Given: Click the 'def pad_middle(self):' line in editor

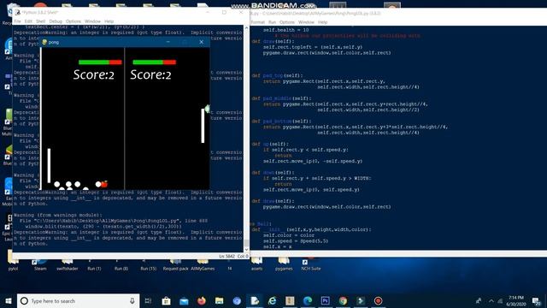Looking at the screenshot, I should click(x=281, y=98).
